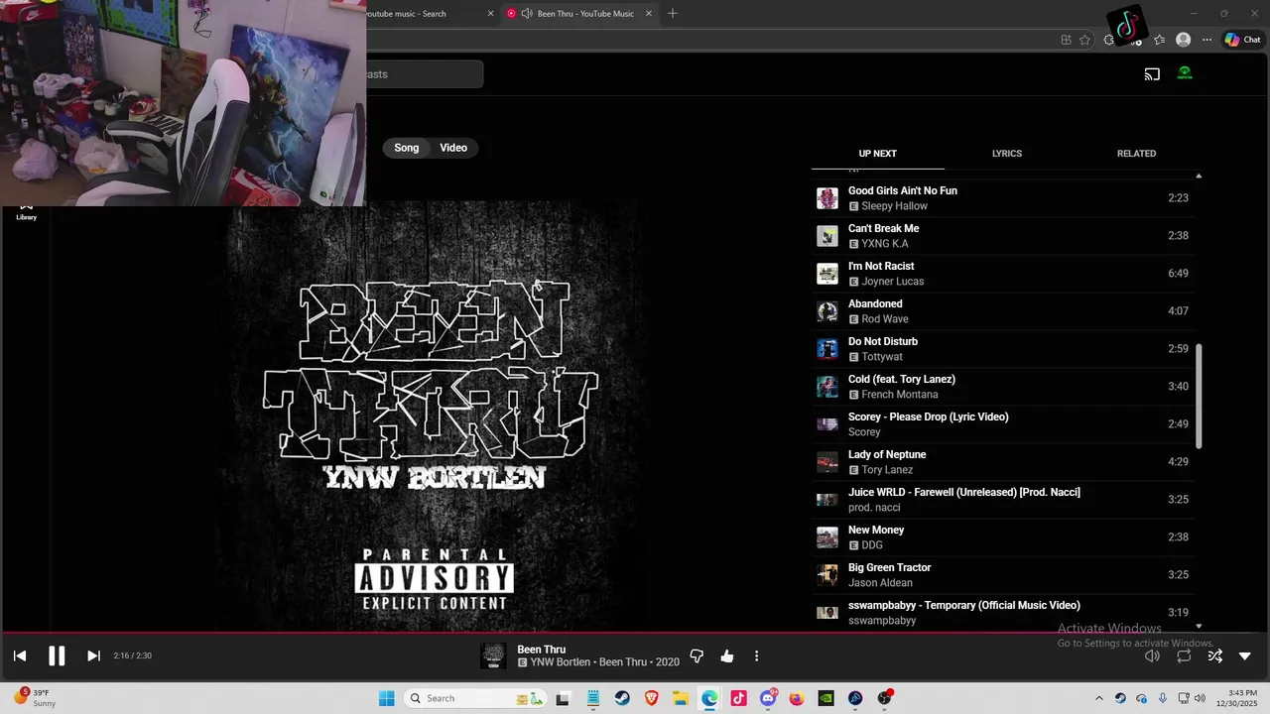Open Steam from the taskbar

click(622, 698)
